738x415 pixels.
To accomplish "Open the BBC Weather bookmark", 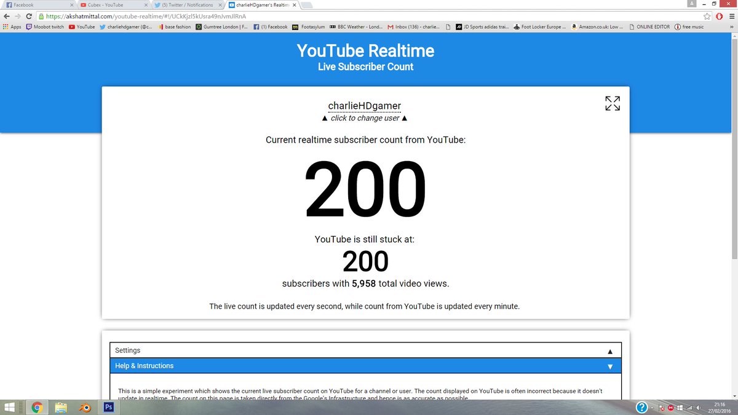I will coord(356,27).
